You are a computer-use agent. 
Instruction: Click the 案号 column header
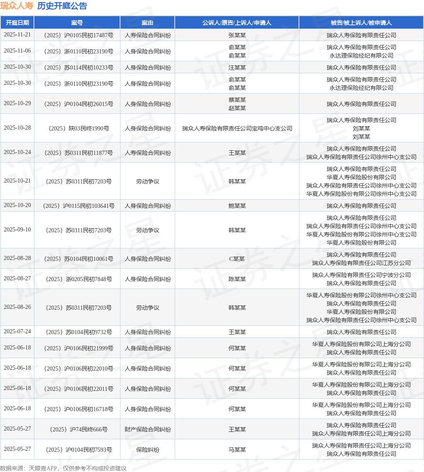click(77, 23)
